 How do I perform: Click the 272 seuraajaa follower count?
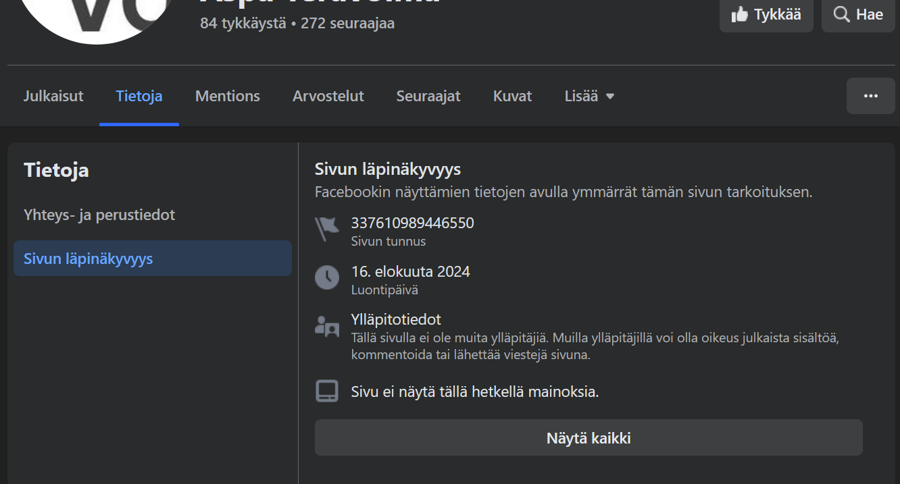[x=348, y=23]
